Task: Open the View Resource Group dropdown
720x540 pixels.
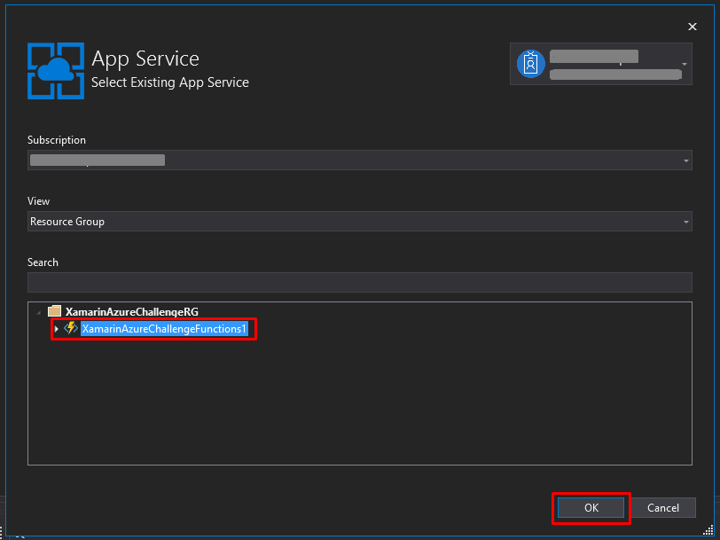Action: pyautogui.click(x=359, y=222)
